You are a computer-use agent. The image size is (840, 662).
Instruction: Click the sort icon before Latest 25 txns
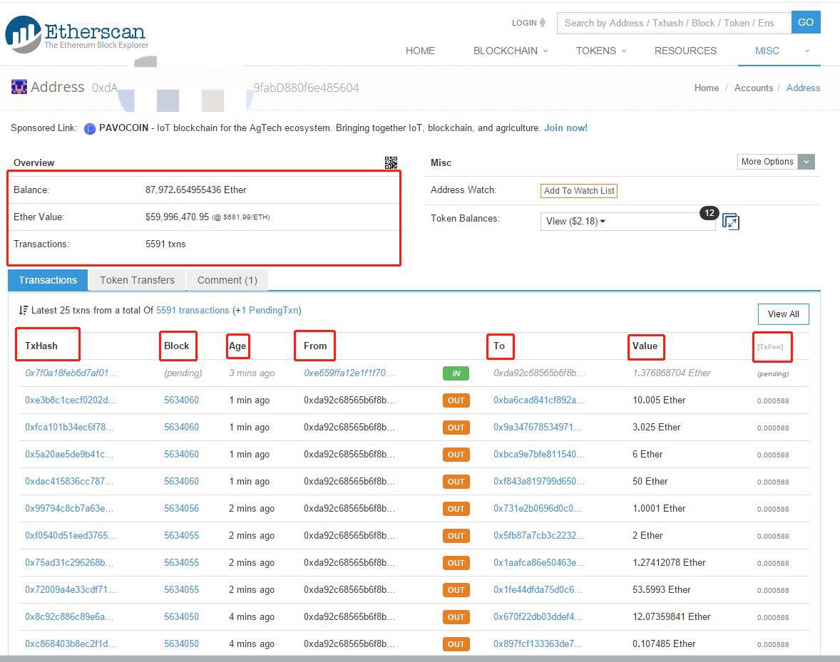[x=24, y=311]
